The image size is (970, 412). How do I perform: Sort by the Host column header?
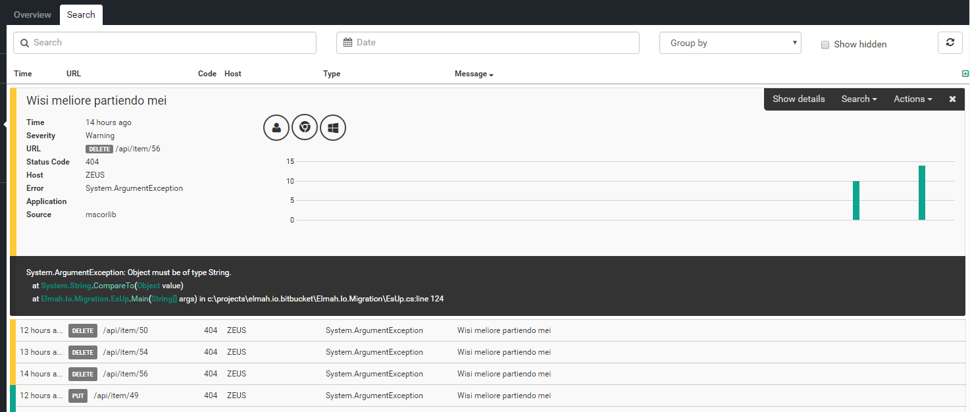point(233,74)
